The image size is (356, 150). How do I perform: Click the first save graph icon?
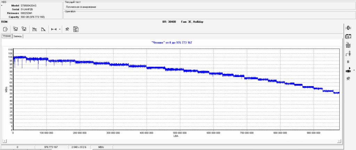(x=16, y=29)
